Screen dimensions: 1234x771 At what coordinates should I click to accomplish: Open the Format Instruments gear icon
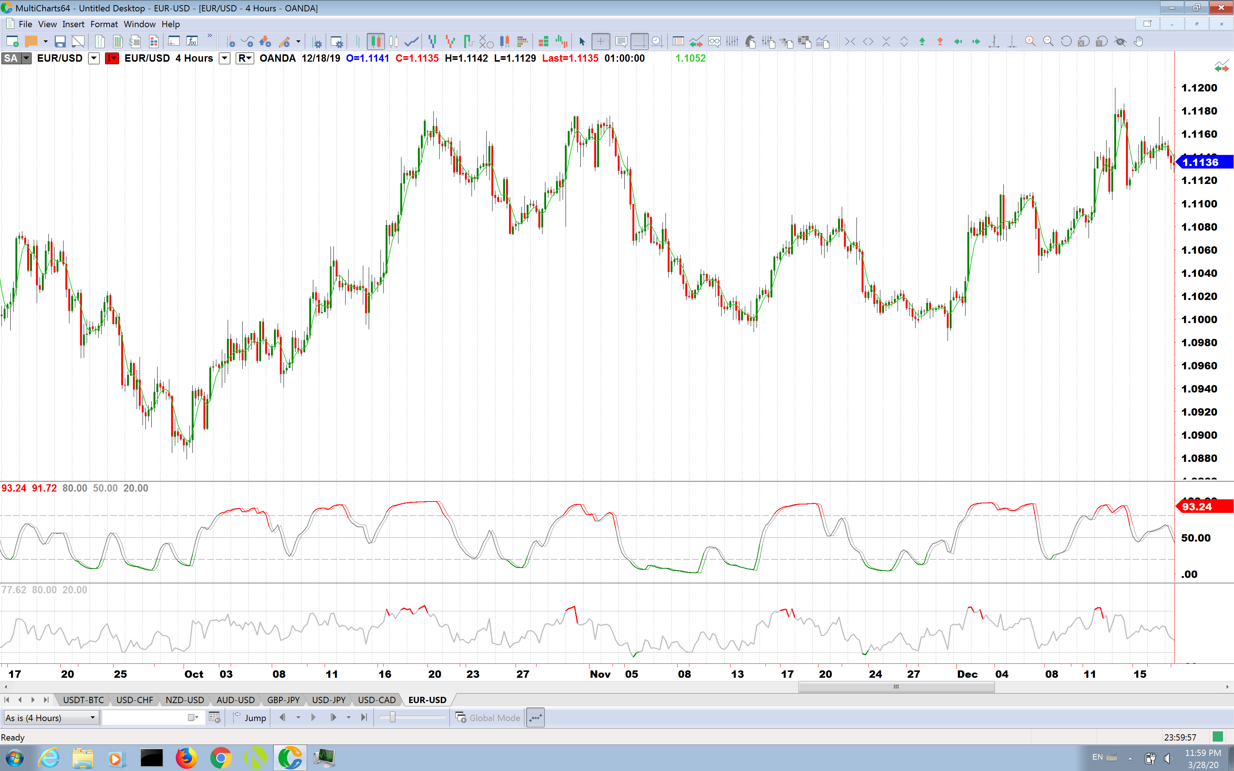[317, 42]
